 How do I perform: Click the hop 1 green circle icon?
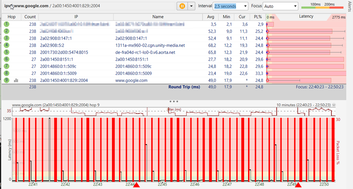(x=7, y=24)
